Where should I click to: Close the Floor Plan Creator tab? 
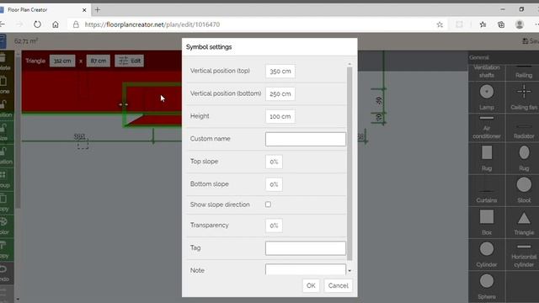(84, 10)
